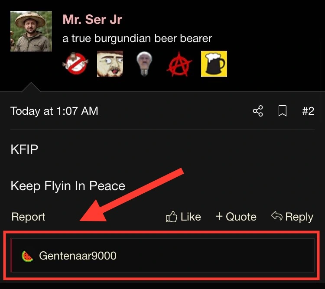Viewport: 325px width, 289px height.
Task: Click the lightbulb head badge icon
Action: click(x=144, y=64)
